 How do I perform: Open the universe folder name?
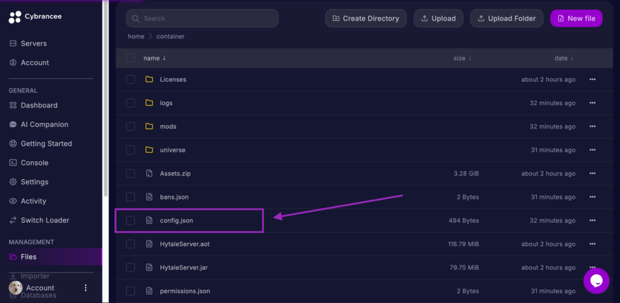click(x=173, y=150)
